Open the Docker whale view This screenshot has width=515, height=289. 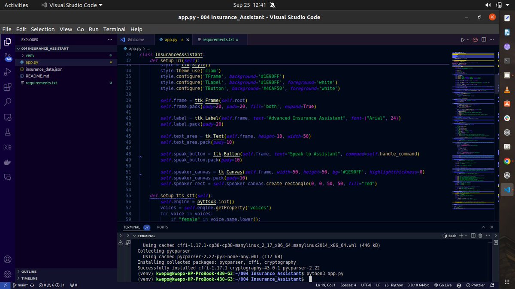(x=7, y=162)
